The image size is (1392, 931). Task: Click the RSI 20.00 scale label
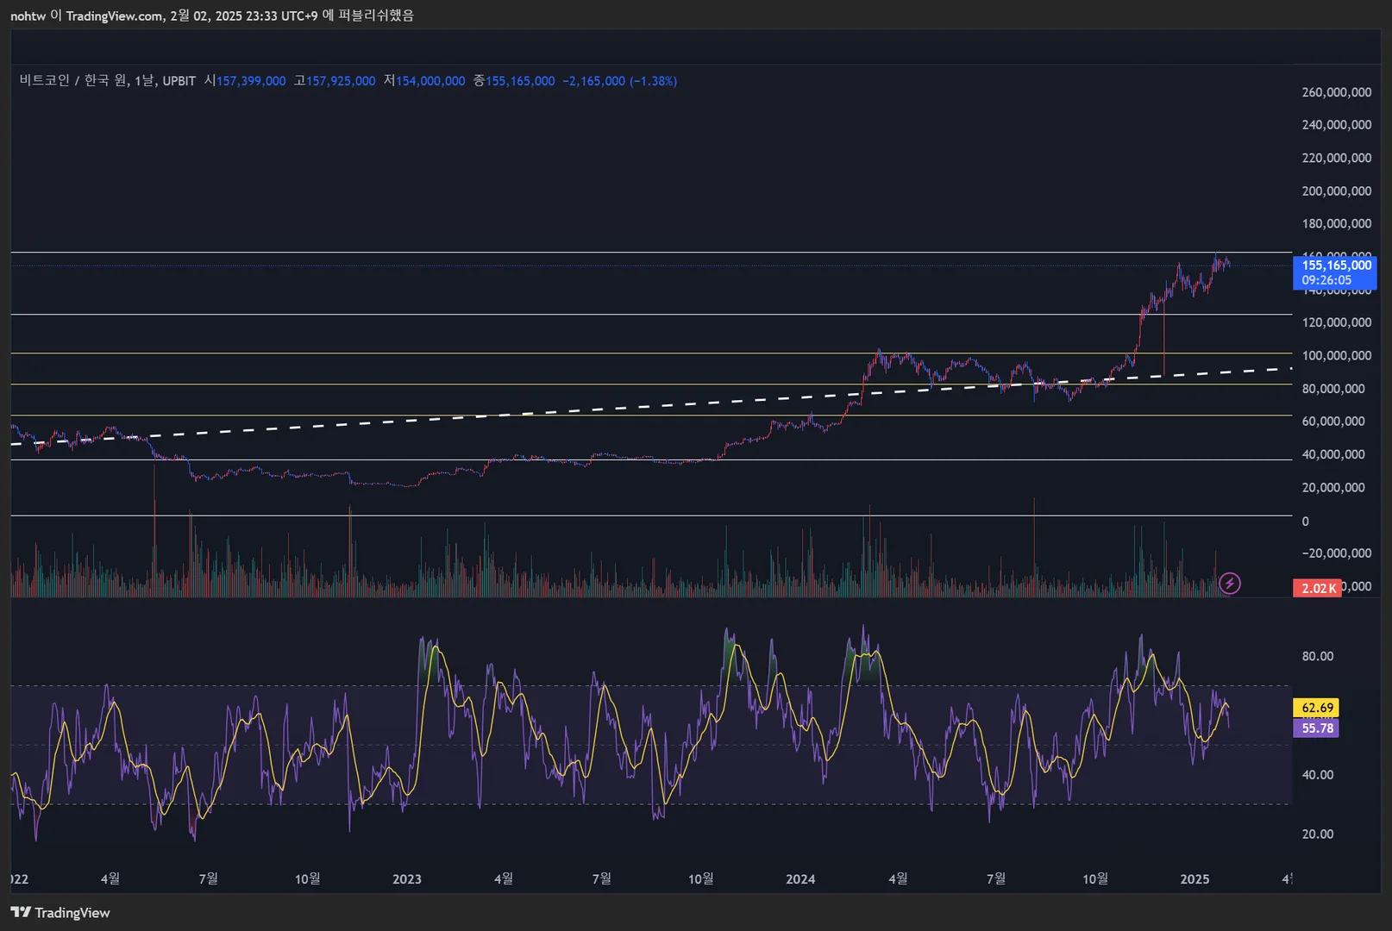coord(1317,834)
